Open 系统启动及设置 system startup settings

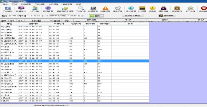[65, 9]
